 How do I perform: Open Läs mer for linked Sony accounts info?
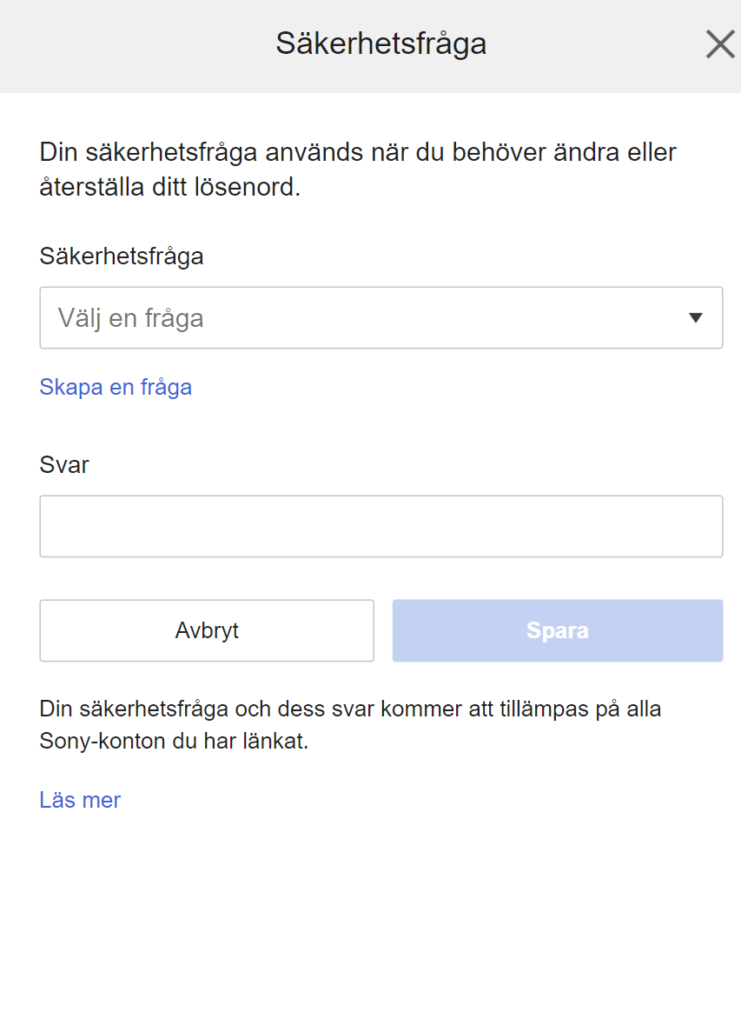(x=79, y=800)
